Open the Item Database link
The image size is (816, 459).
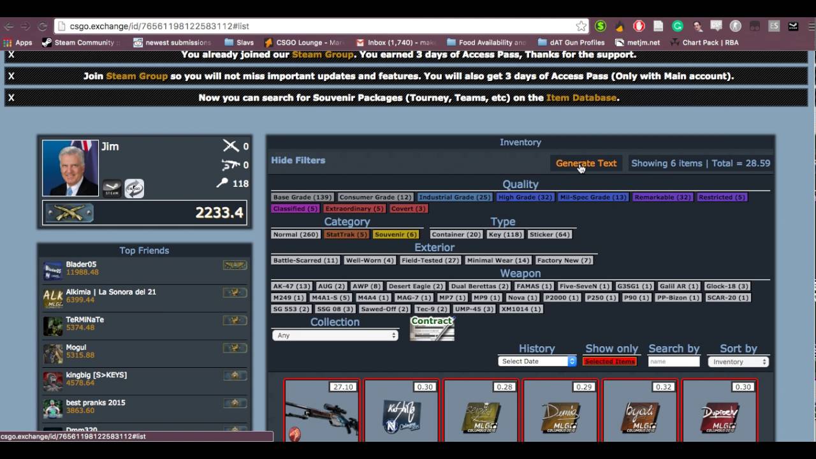coord(581,98)
